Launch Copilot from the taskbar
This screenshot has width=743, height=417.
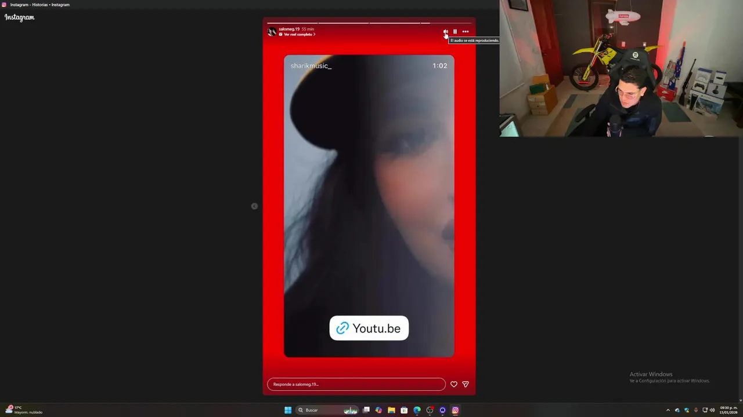(378, 410)
